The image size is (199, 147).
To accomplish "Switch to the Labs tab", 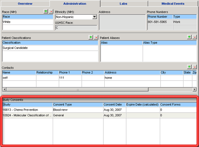I will coord(123,4).
